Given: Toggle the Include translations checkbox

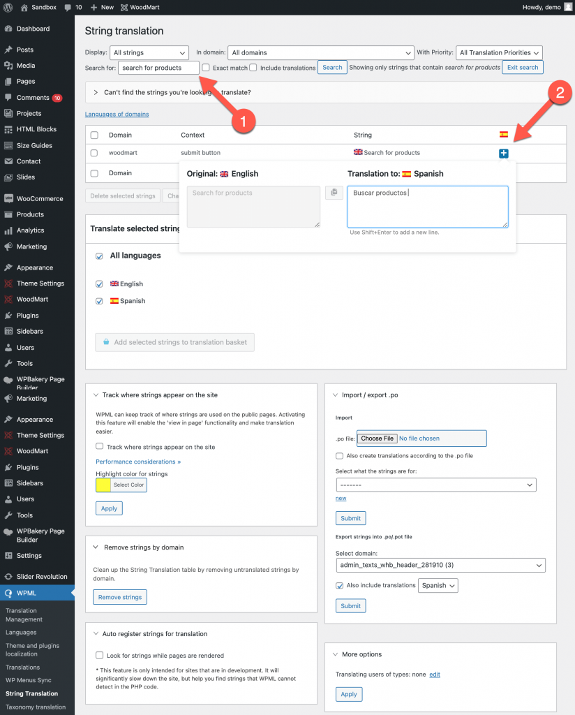Looking at the screenshot, I should [253, 68].
